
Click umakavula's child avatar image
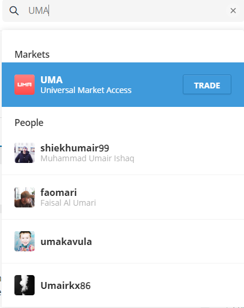25,241
